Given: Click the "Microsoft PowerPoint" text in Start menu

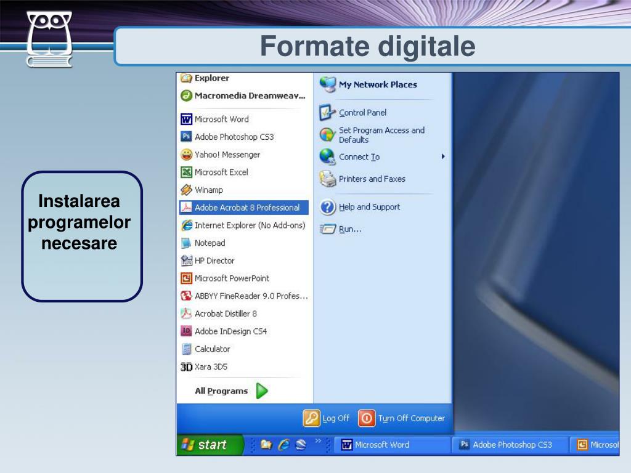Looking at the screenshot, I should click(232, 278).
